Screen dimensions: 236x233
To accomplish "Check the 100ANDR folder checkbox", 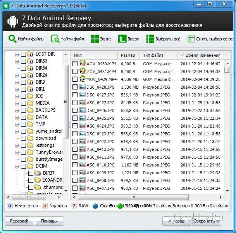I will click(31, 180).
